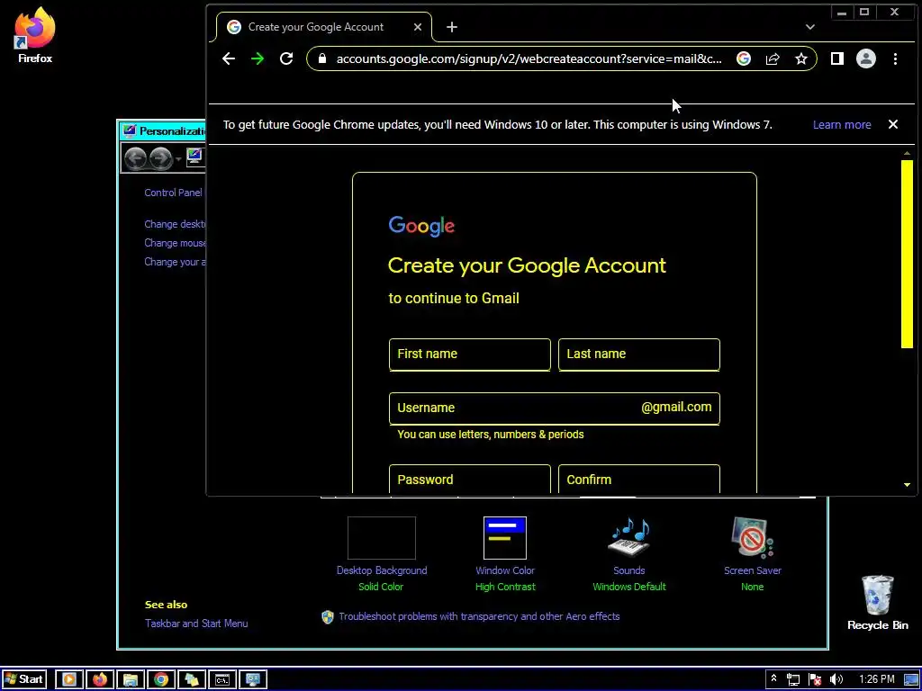Viewport: 922px width, 691px height.
Task: Reload the Google signup page
Action: [x=286, y=58]
